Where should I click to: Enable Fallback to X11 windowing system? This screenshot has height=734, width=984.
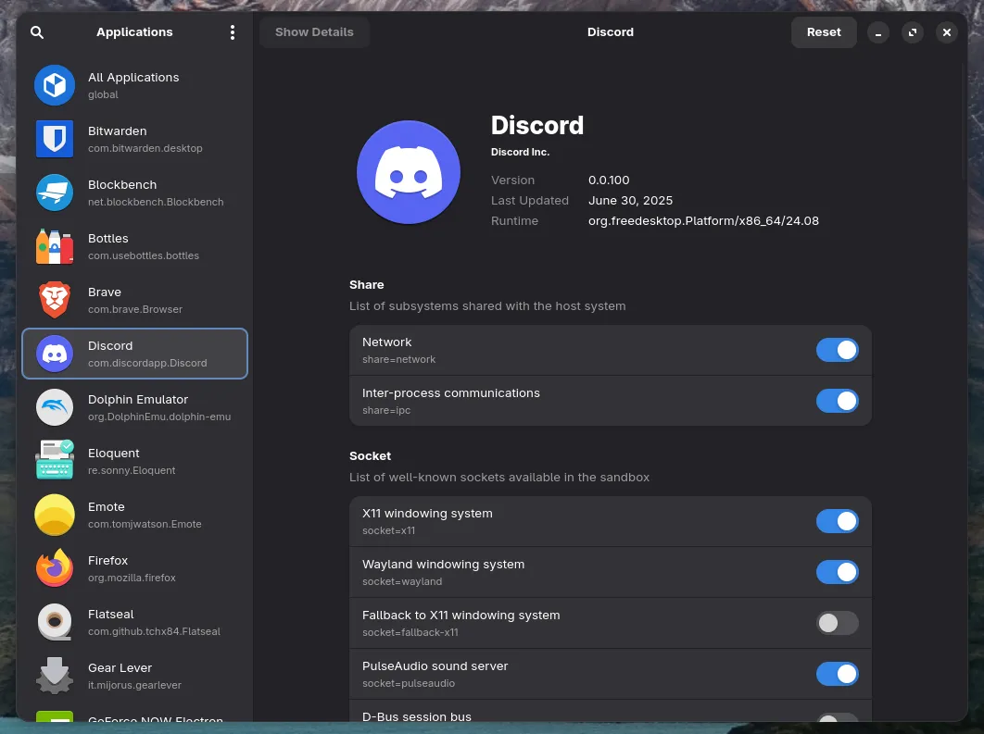(837, 623)
